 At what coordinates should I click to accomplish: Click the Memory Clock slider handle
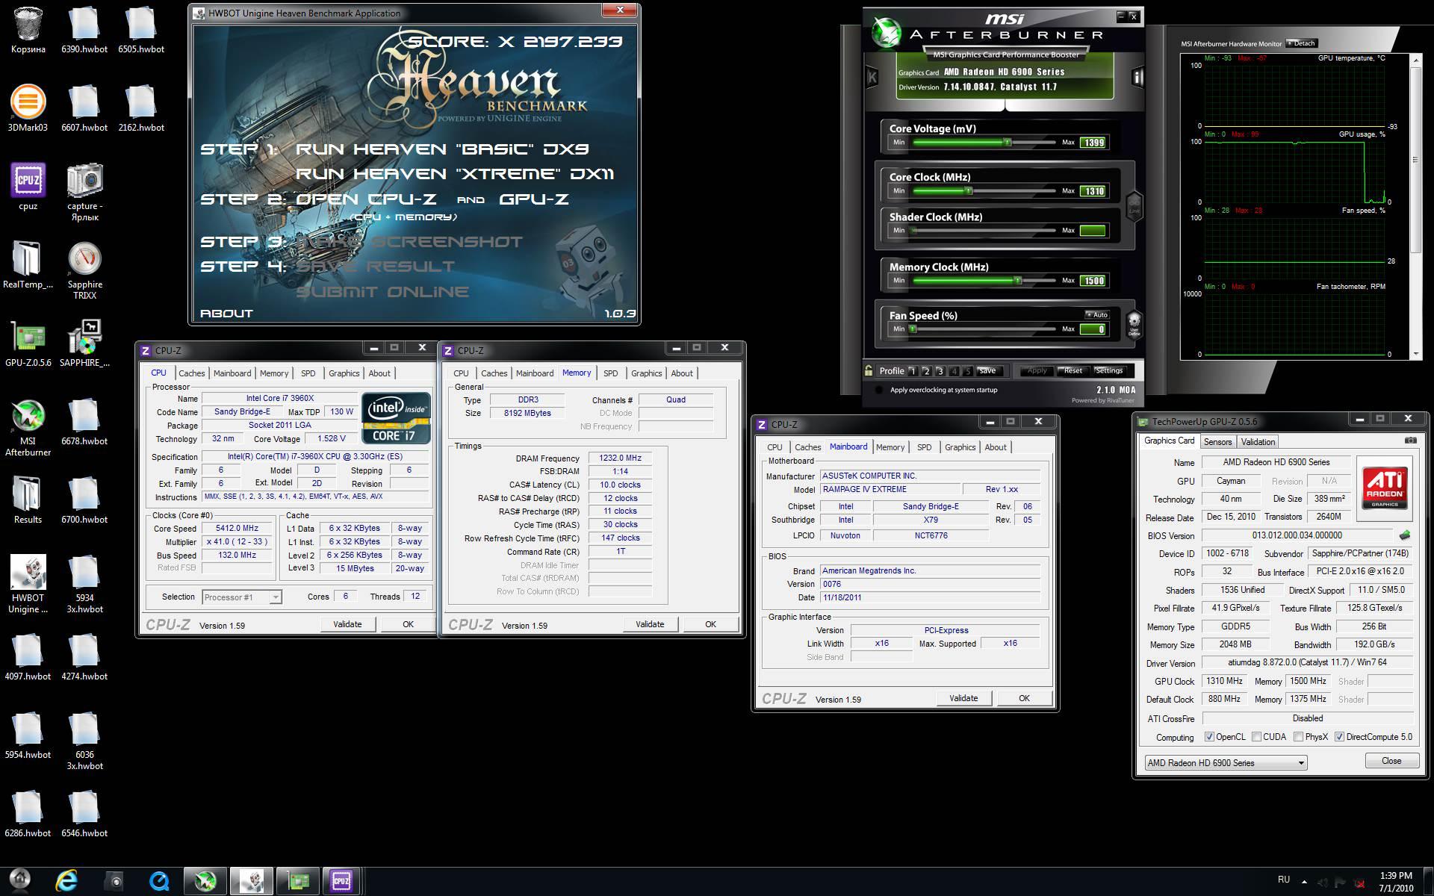coord(1017,281)
